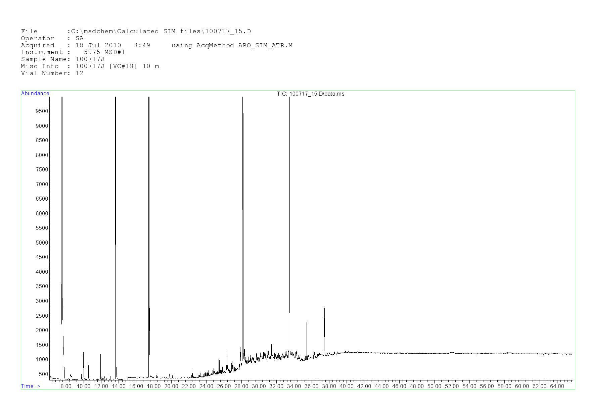Click the TIC: 100717_15.D\data.ms chart title
Image resolution: width=589 pixels, height=416 pixels.
coord(310,94)
